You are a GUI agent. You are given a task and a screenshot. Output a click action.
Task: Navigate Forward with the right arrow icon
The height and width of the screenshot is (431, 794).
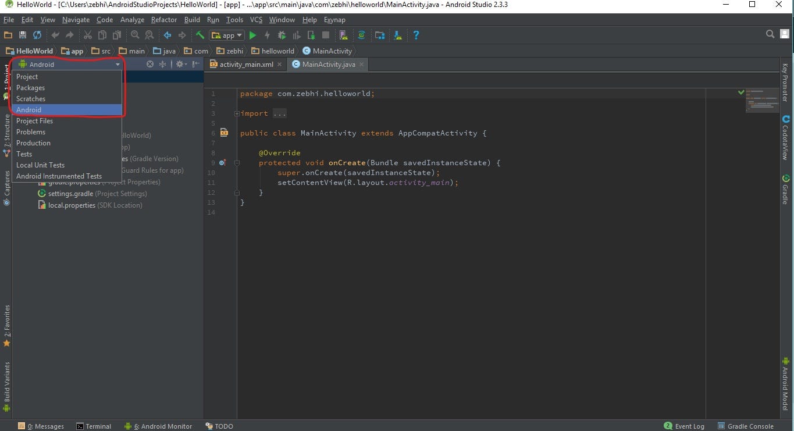pyautogui.click(x=182, y=35)
